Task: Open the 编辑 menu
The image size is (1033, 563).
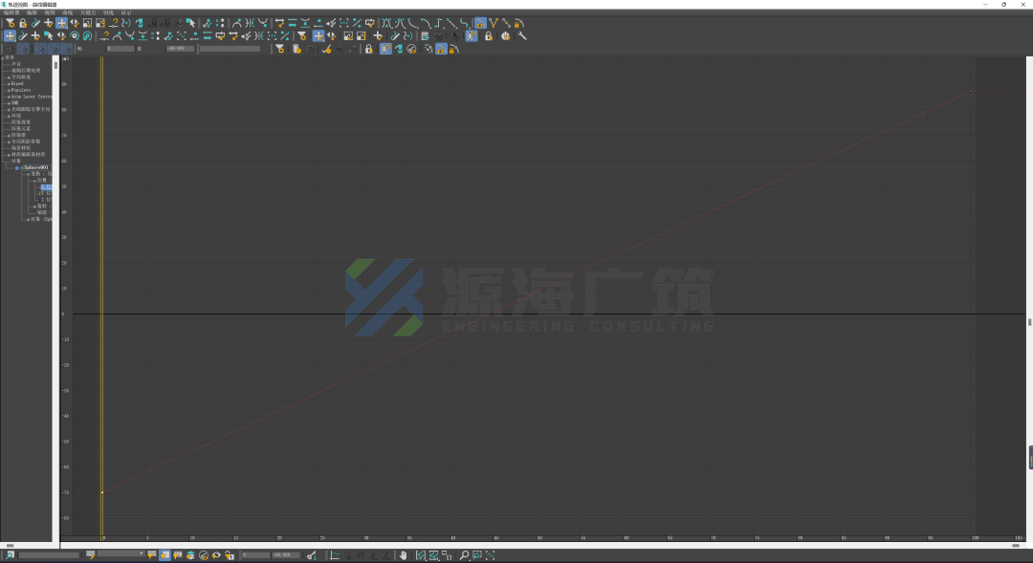Action: [x=32, y=12]
